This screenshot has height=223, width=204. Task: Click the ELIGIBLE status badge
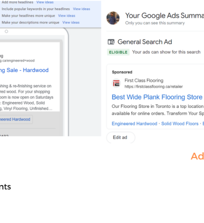coord(118,52)
